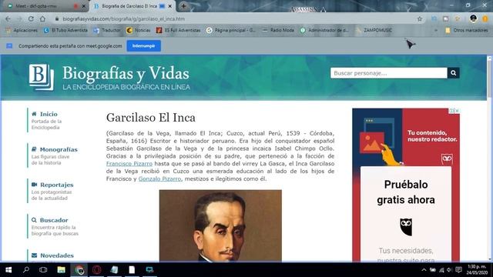The image size is (493, 277).
Task: Click the taskbar clock and date
Action: click(477, 269)
